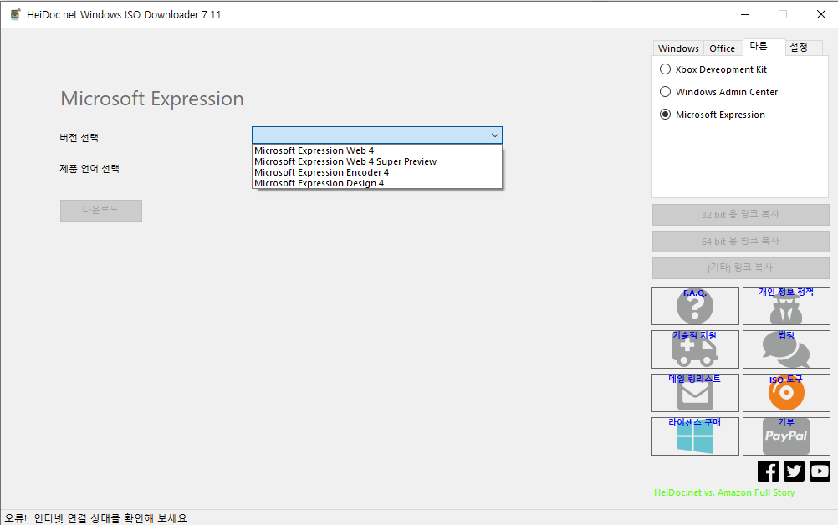Viewport: 838px width, 525px height.
Task: Select the Xbox Deveopment Kit radio button
Action: [x=665, y=69]
